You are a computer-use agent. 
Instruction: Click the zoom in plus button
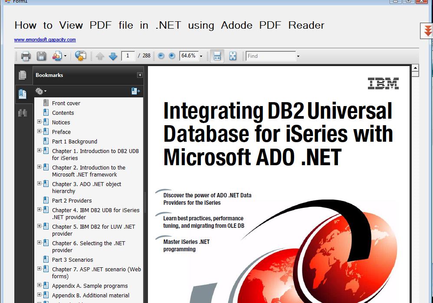click(x=172, y=56)
